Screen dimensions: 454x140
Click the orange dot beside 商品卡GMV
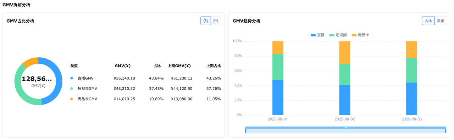click(72, 99)
